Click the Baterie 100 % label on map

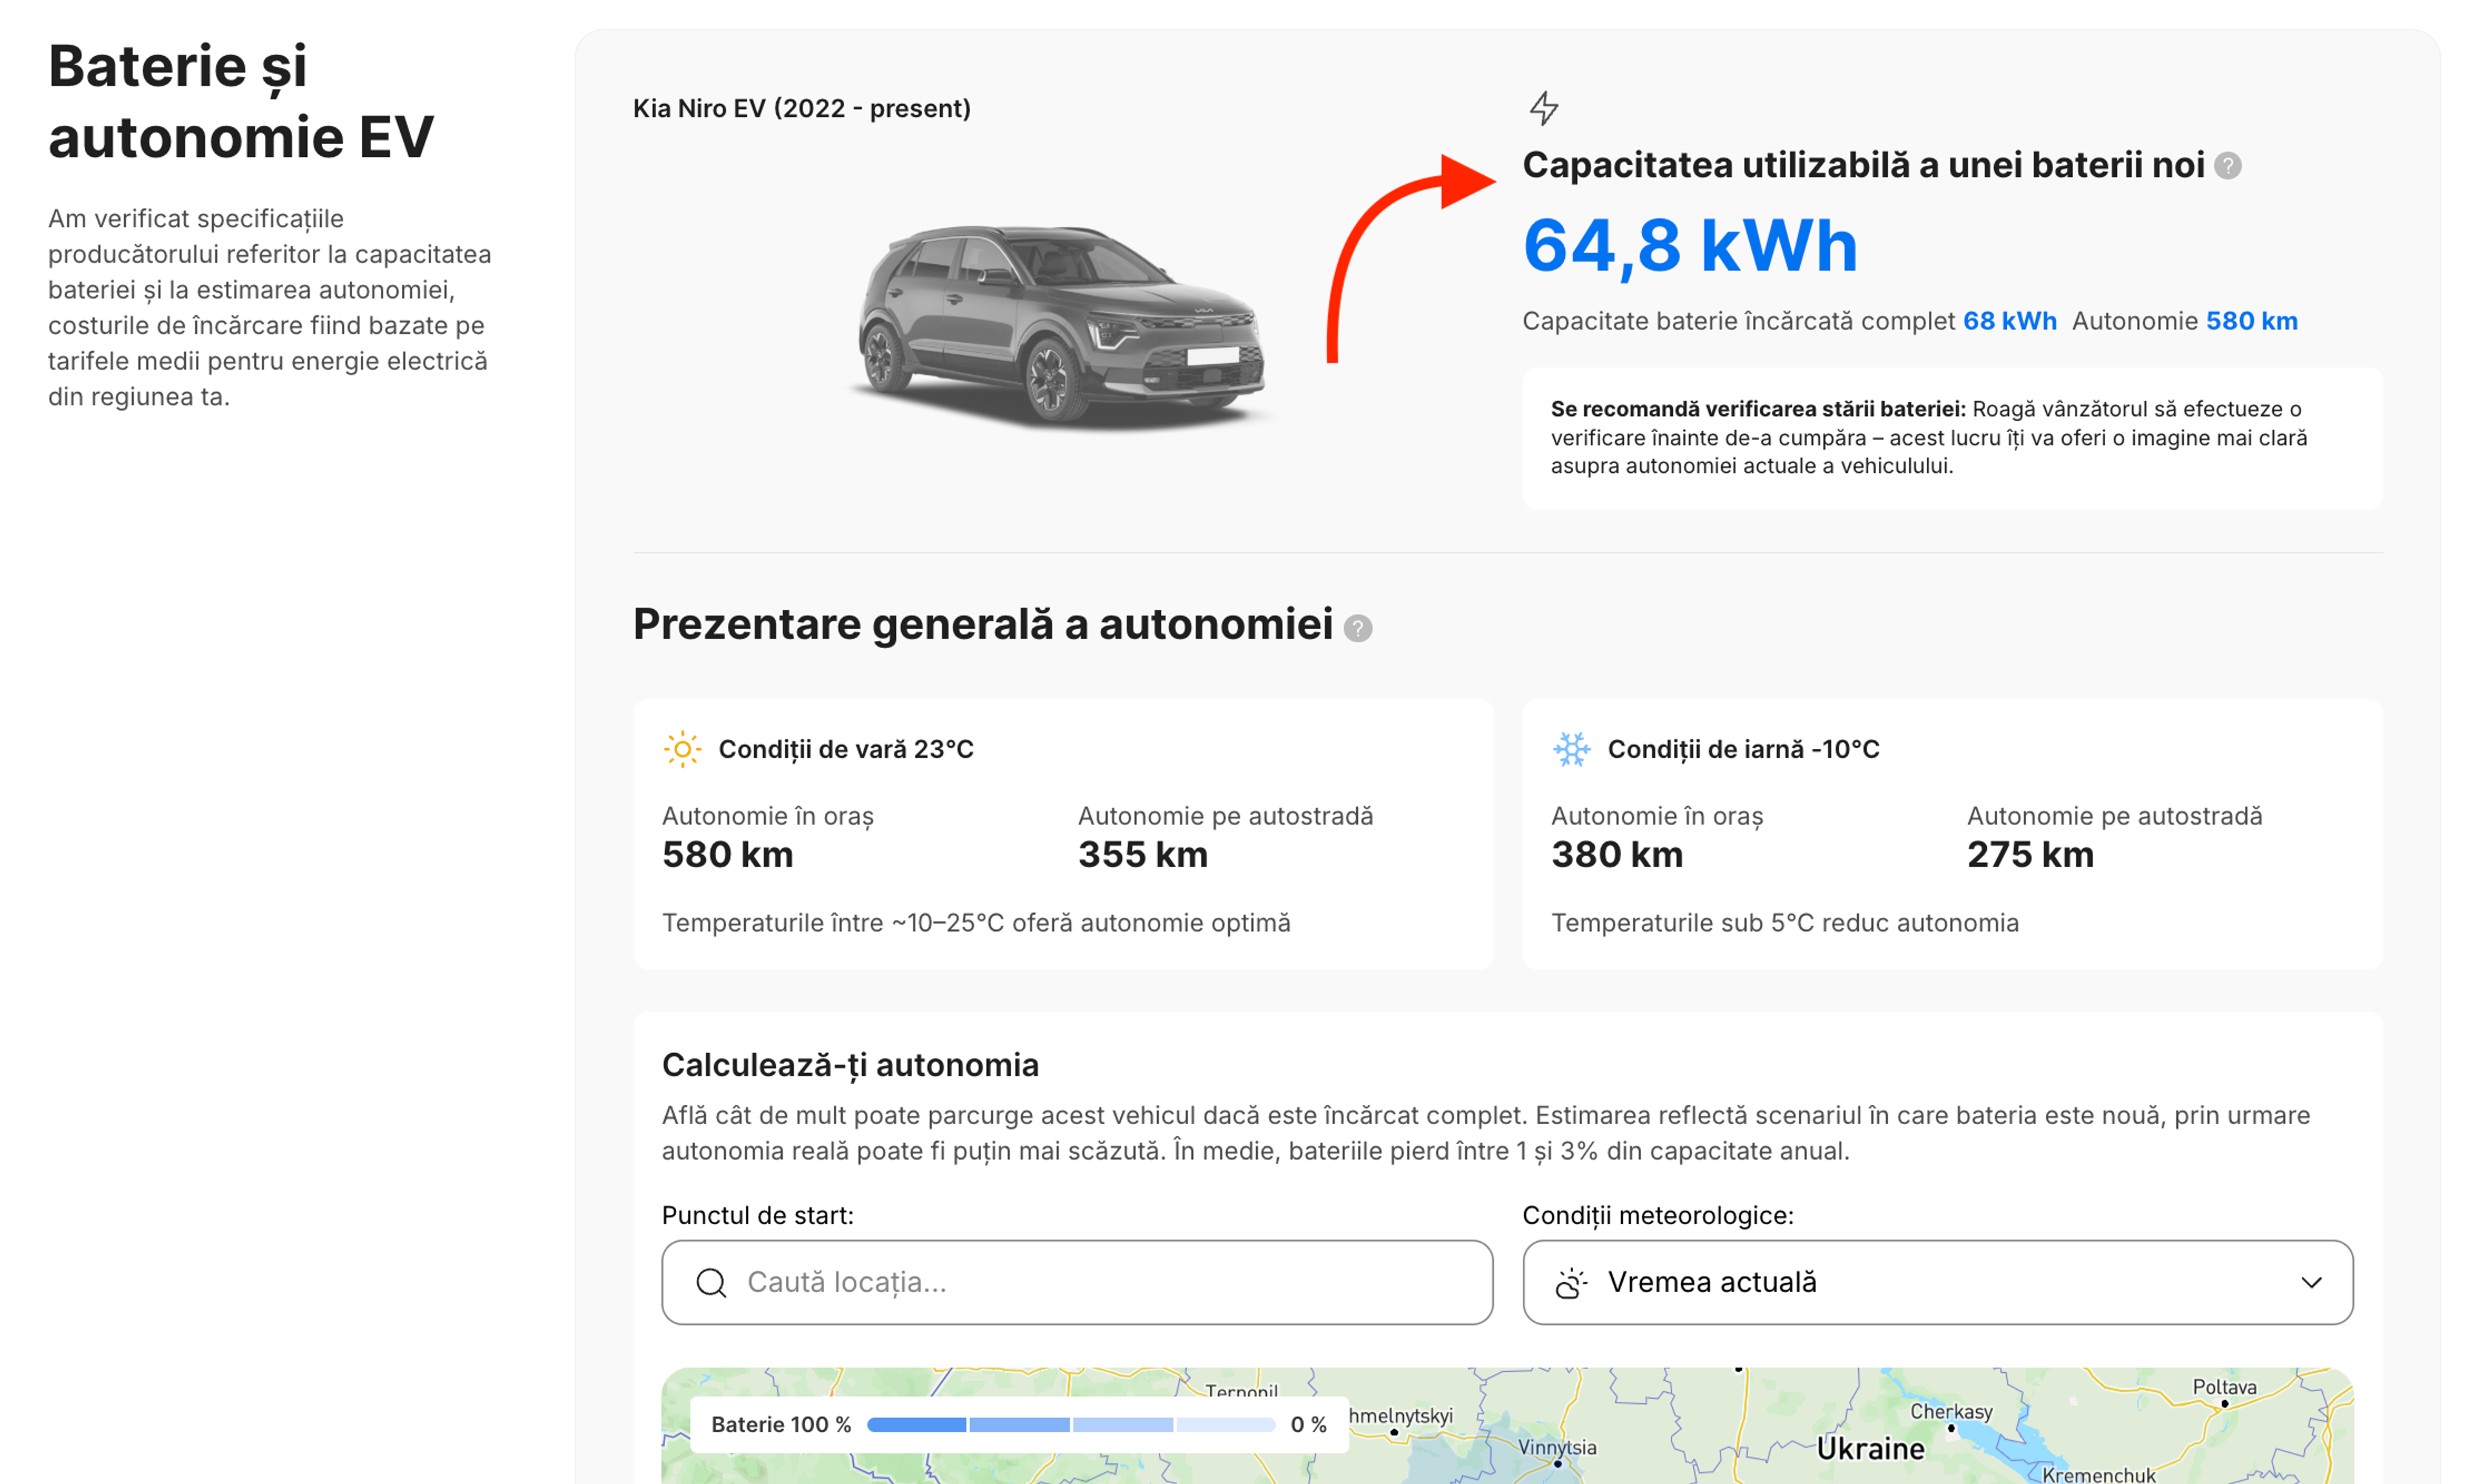(x=780, y=1425)
